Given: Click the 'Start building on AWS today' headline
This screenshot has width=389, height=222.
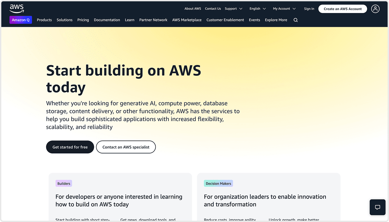Looking at the screenshot, I should tap(124, 79).
